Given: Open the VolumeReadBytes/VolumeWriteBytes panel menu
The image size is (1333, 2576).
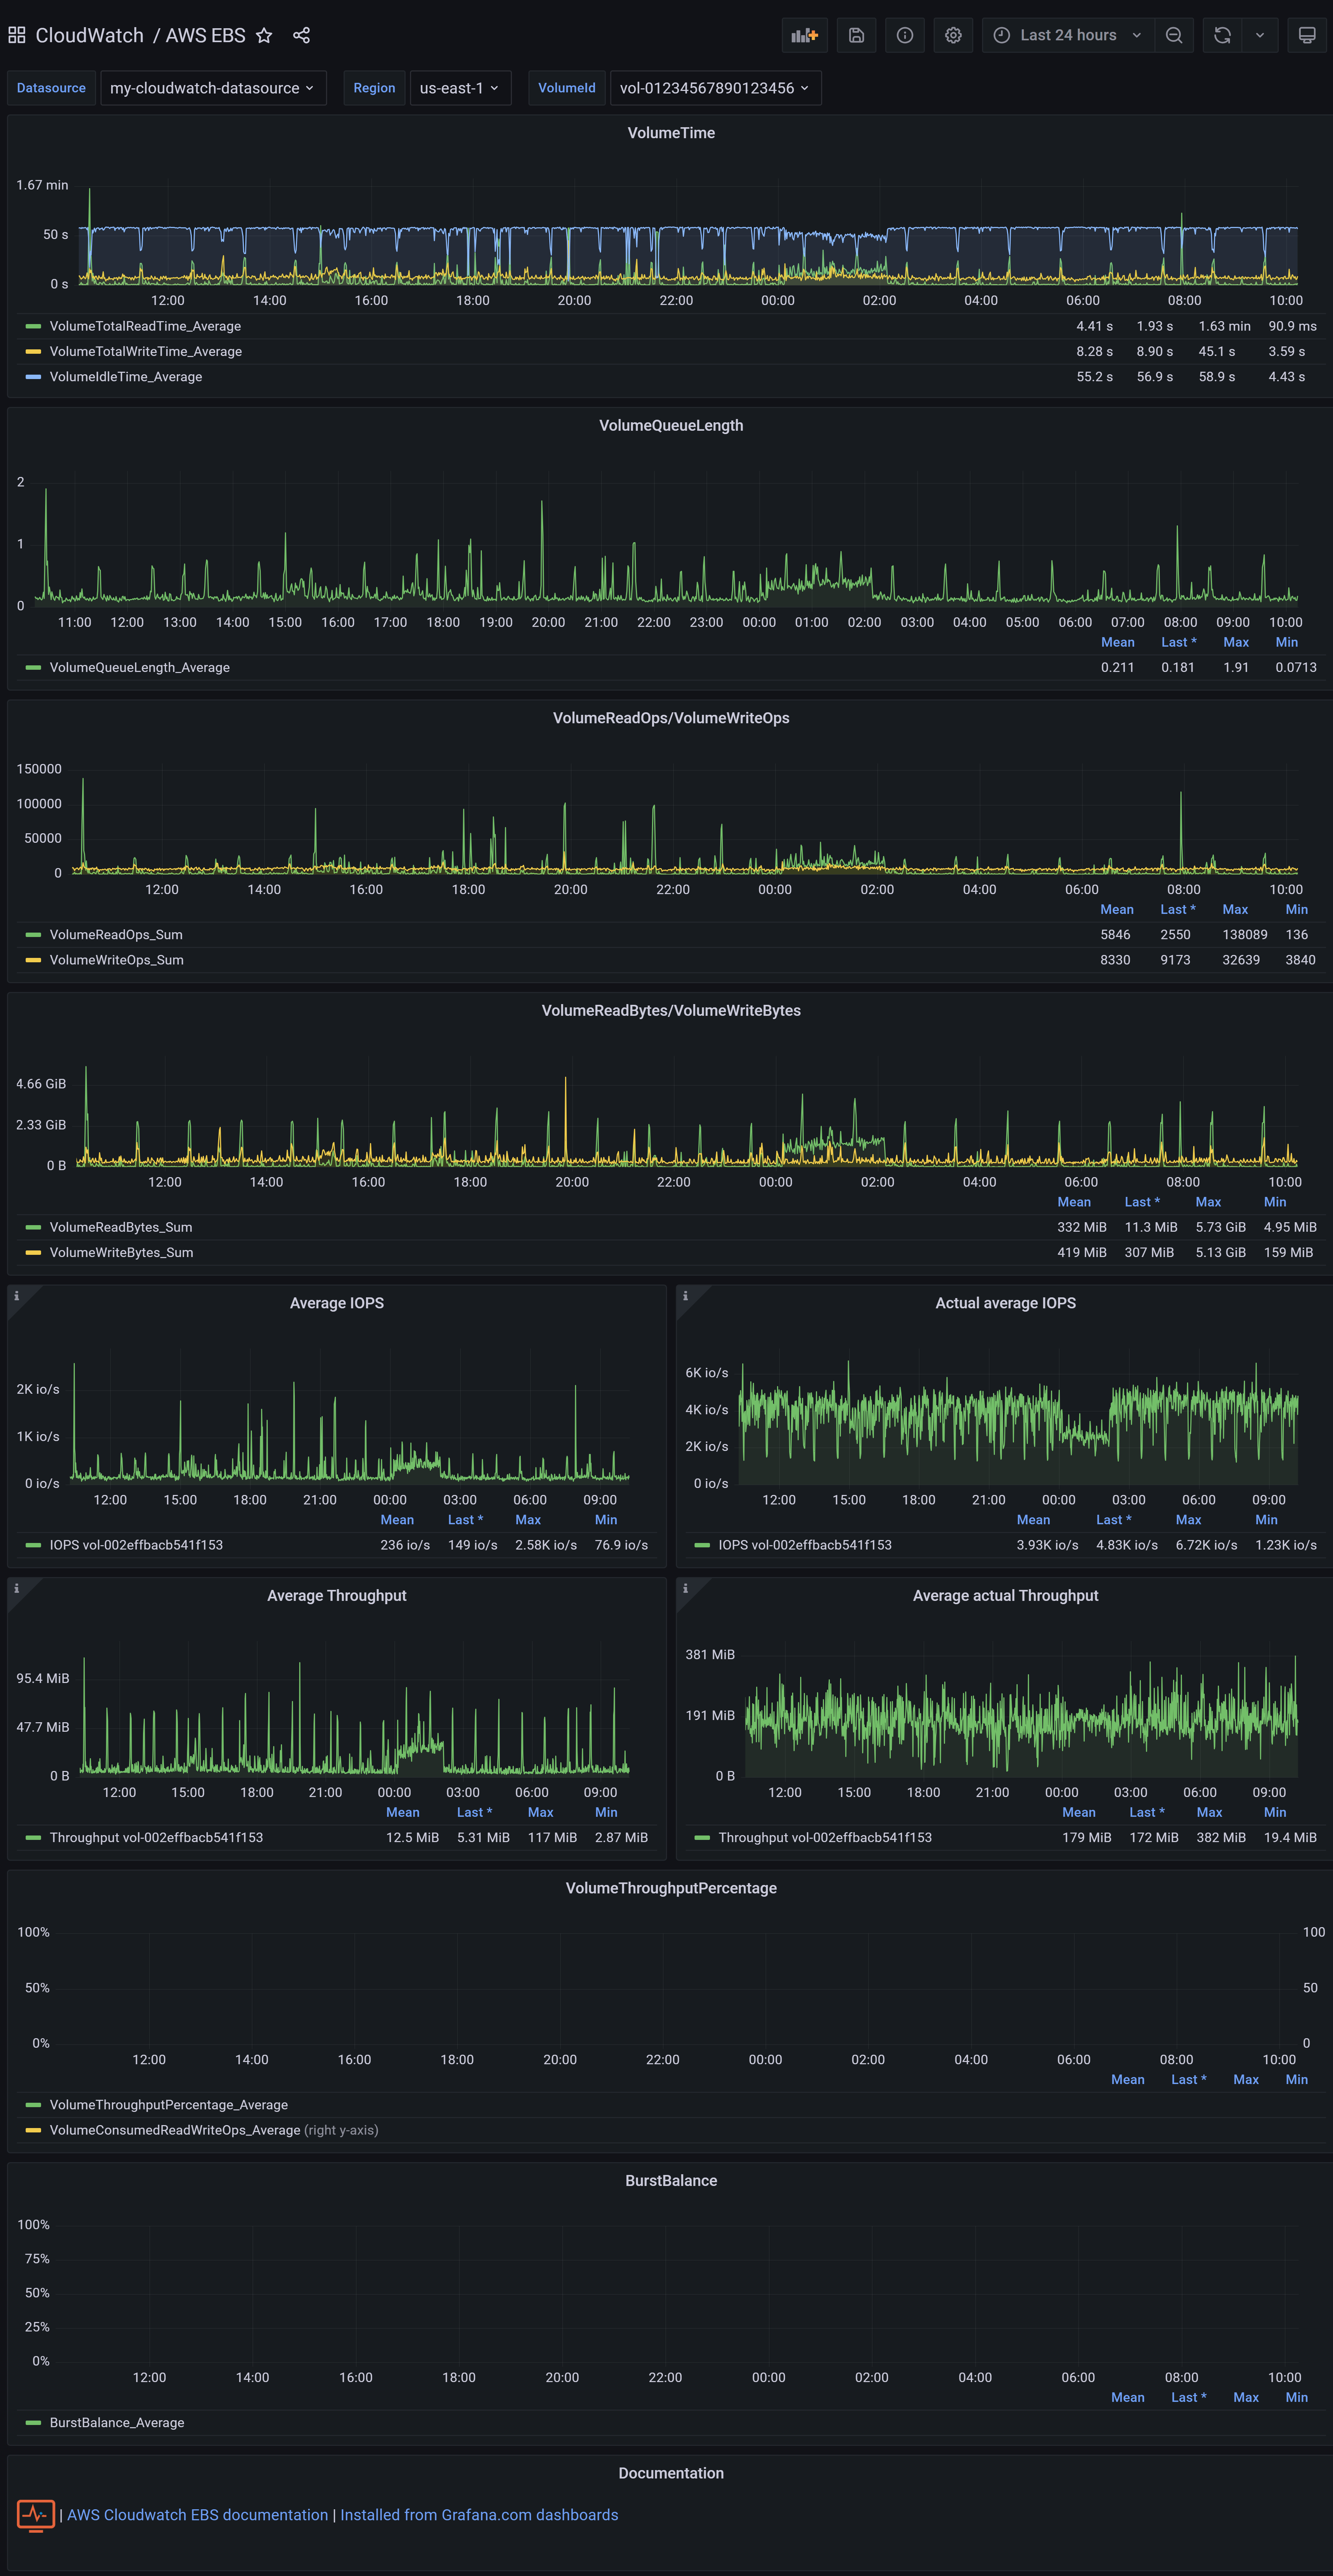Looking at the screenshot, I should pyautogui.click(x=671, y=1011).
